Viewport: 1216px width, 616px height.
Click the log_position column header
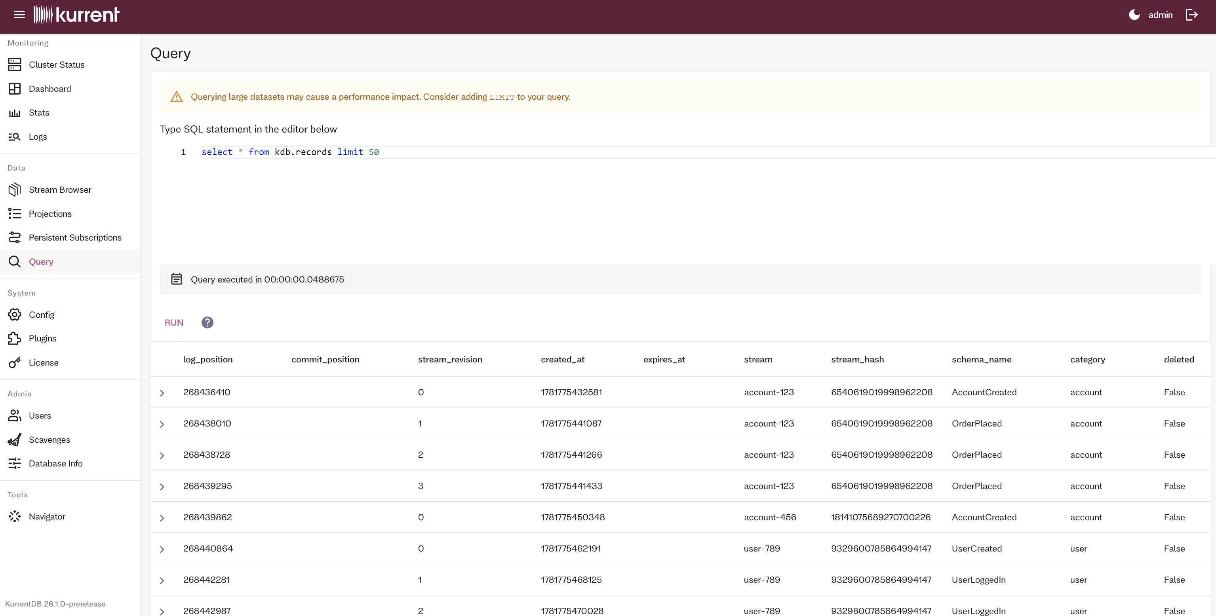[x=208, y=359]
